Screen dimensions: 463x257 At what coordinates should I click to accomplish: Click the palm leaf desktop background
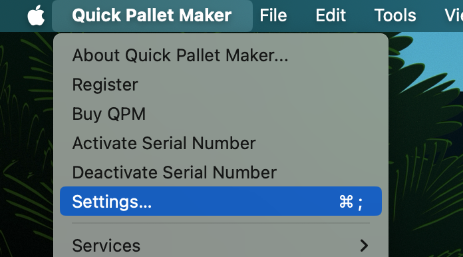(x=27, y=148)
